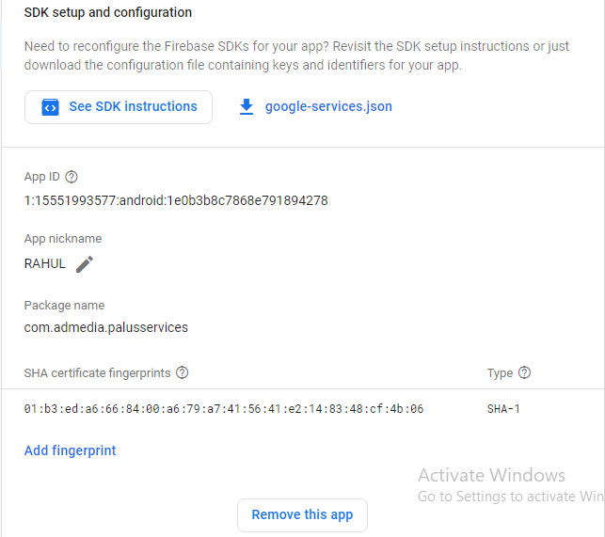Open help icon beside SHA certificate fingerprints
The image size is (605, 537).
[183, 372]
